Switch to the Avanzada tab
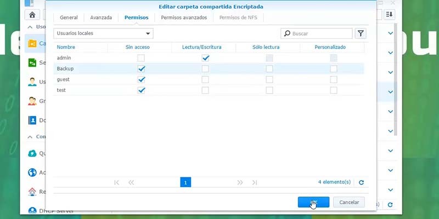The width and height of the screenshot is (439, 219). (x=101, y=18)
